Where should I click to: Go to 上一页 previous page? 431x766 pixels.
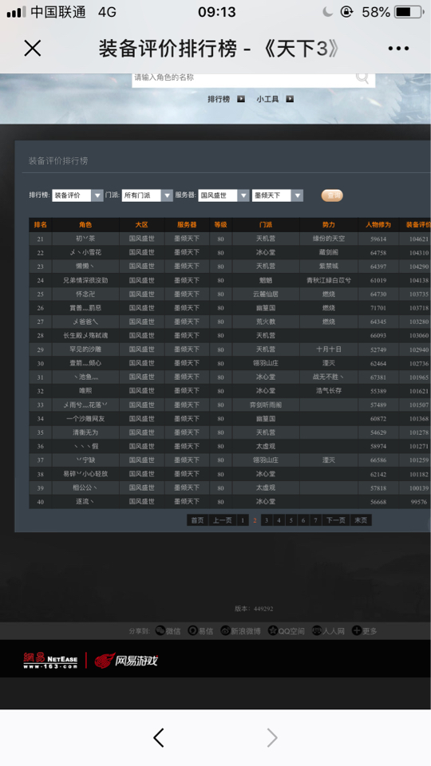[x=223, y=520]
